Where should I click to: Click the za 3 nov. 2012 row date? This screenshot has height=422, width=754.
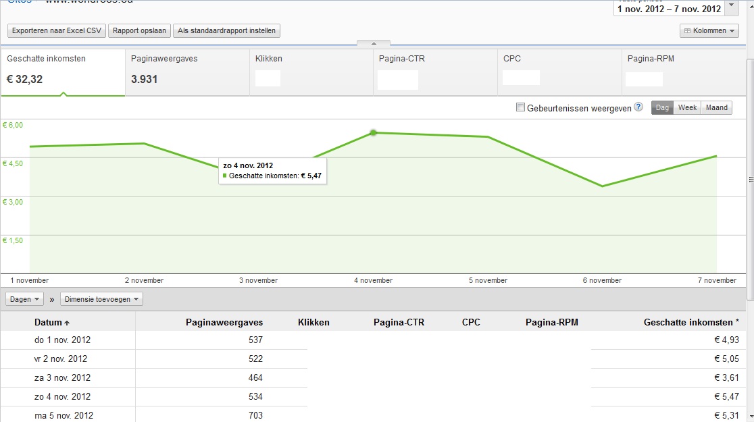click(x=63, y=378)
